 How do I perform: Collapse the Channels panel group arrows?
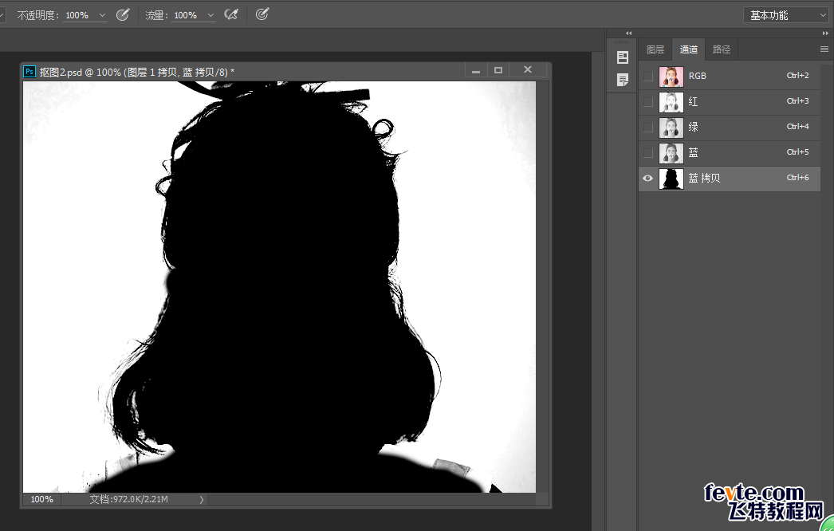pos(825,33)
